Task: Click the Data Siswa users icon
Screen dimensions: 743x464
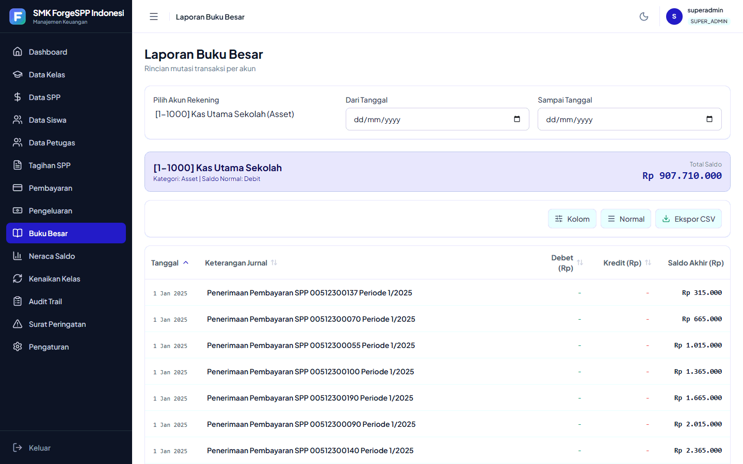Action: point(18,120)
